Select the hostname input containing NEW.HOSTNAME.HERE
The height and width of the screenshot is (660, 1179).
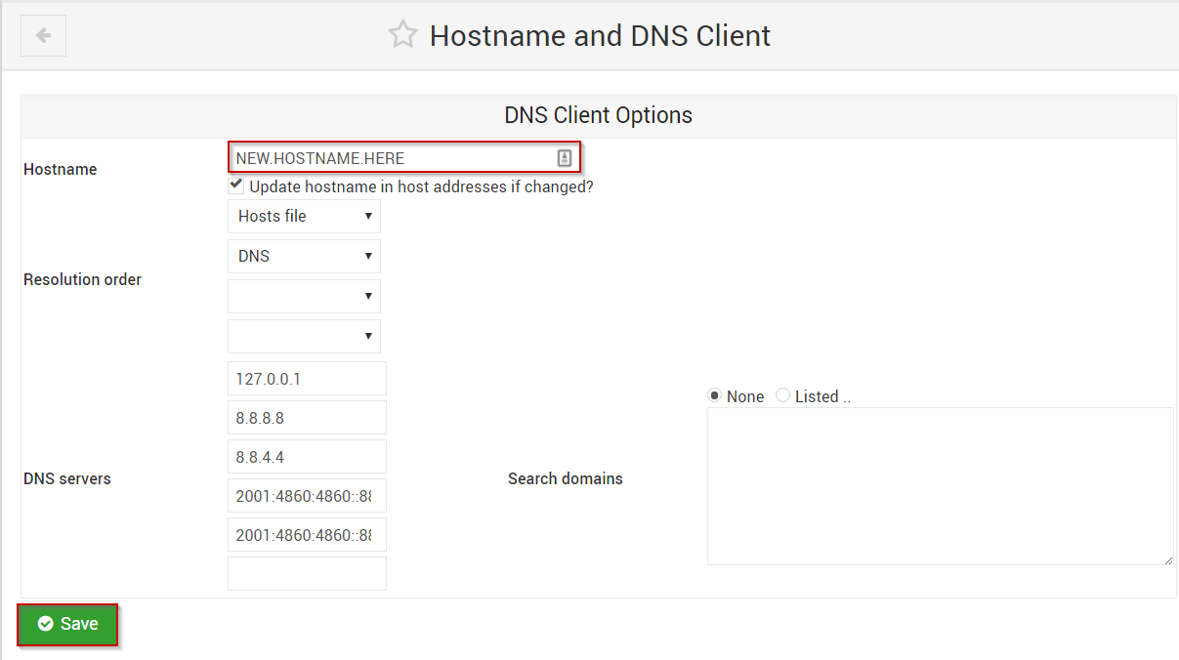click(391, 157)
